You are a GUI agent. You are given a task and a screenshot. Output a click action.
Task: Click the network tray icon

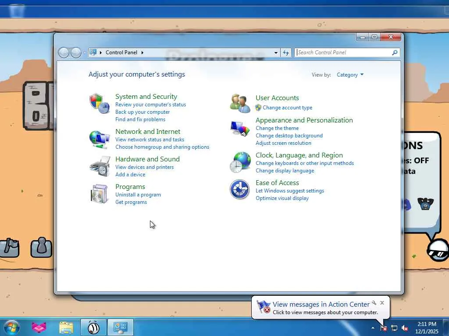(394, 328)
